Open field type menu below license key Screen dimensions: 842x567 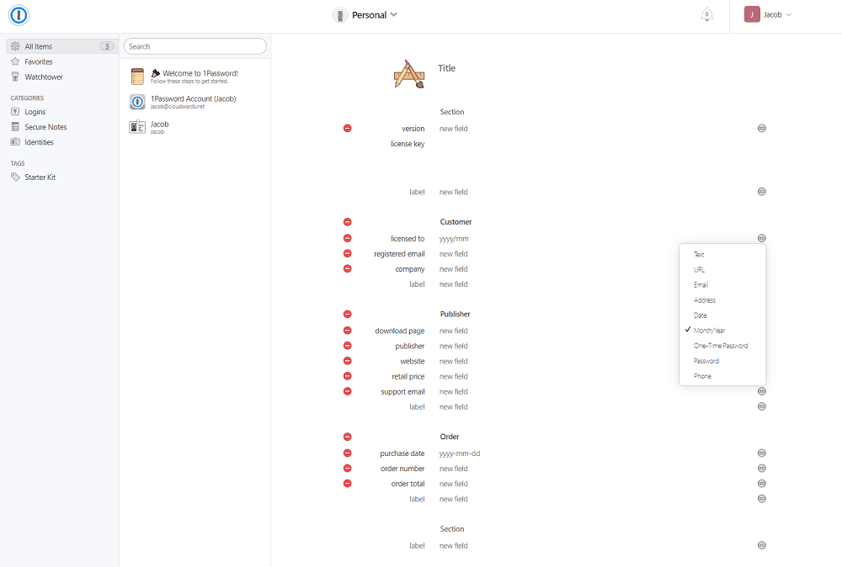[x=761, y=192]
